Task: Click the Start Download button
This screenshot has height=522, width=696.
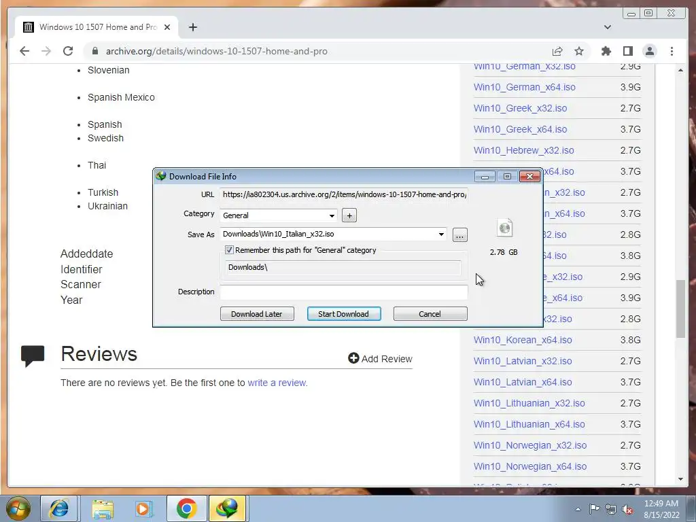Action: [343, 314]
